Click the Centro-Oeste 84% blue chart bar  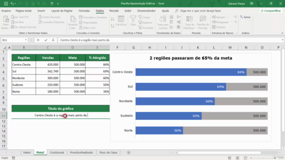pyautogui.click(x=191, y=72)
